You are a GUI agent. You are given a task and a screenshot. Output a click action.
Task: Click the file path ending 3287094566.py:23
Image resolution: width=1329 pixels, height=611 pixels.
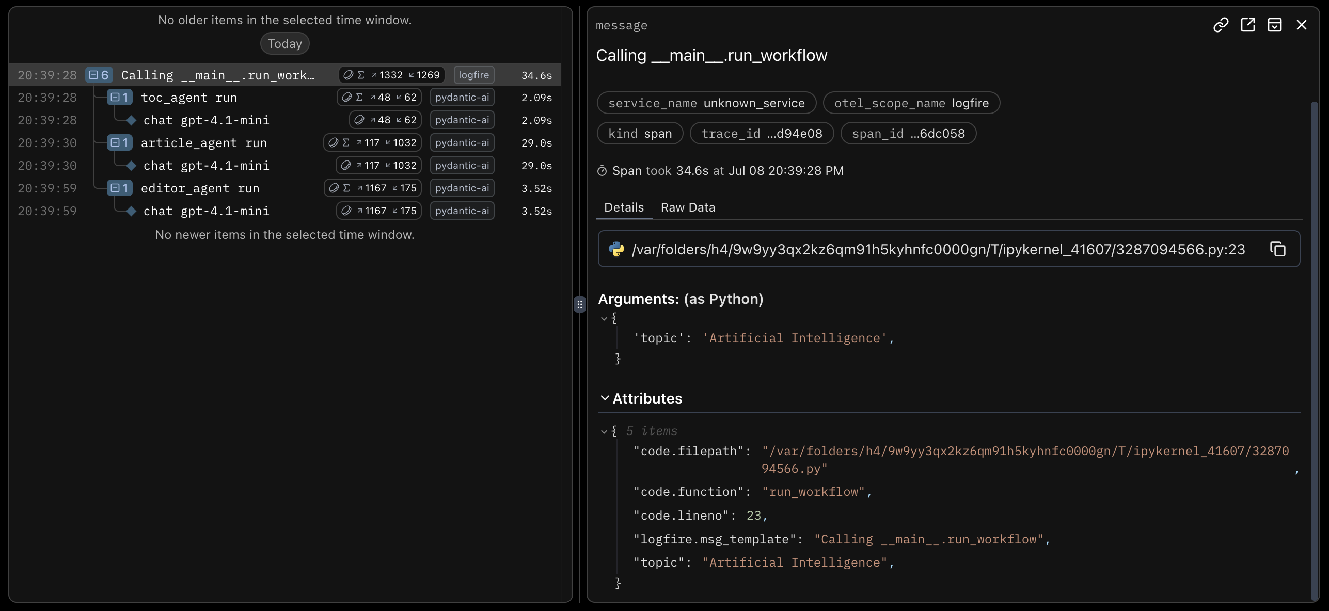(938, 250)
